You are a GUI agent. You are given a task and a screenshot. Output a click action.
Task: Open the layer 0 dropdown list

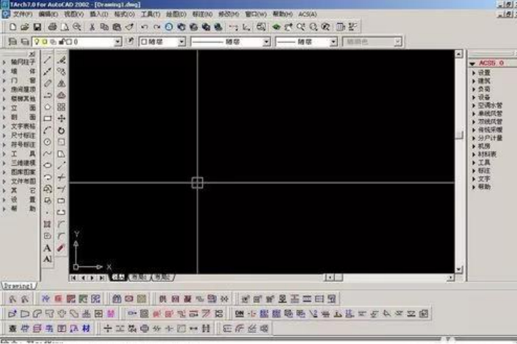[118, 42]
